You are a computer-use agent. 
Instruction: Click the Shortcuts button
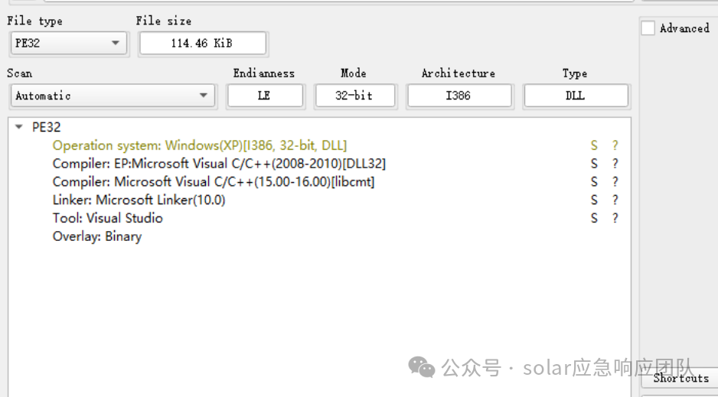(680, 378)
